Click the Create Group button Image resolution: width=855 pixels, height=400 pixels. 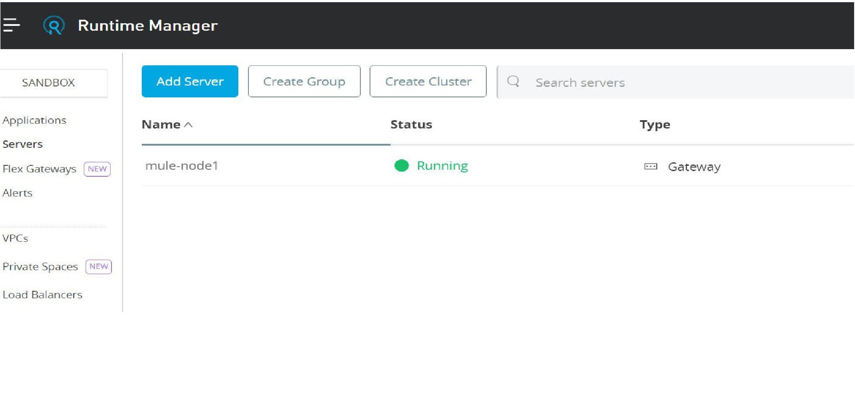point(304,82)
